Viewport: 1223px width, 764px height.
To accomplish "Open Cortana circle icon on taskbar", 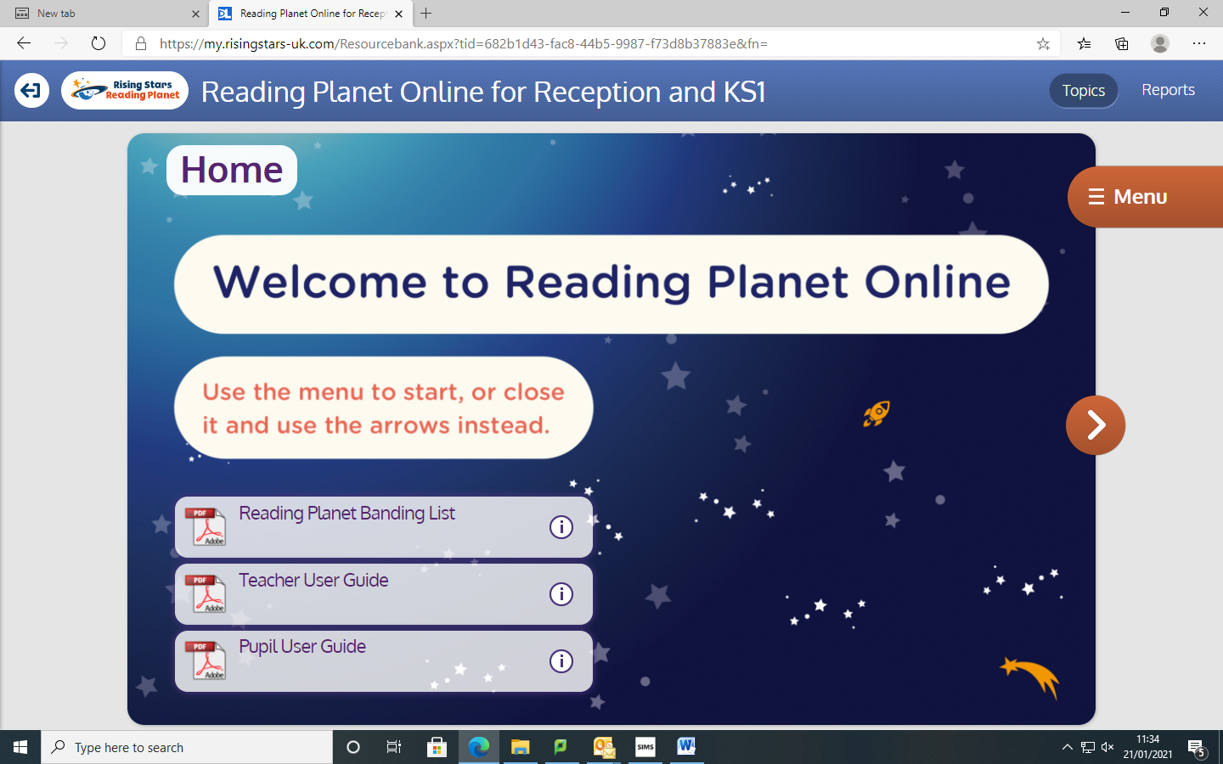I will coord(353,747).
